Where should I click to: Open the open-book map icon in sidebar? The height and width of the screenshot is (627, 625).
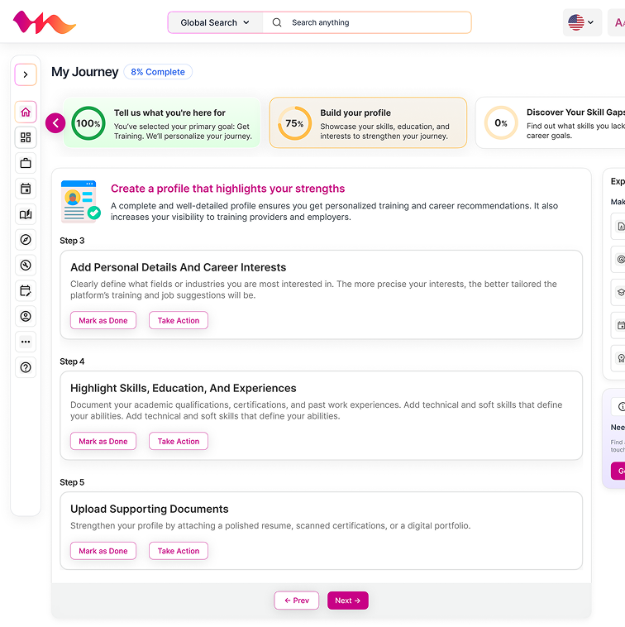click(x=26, y=215)
